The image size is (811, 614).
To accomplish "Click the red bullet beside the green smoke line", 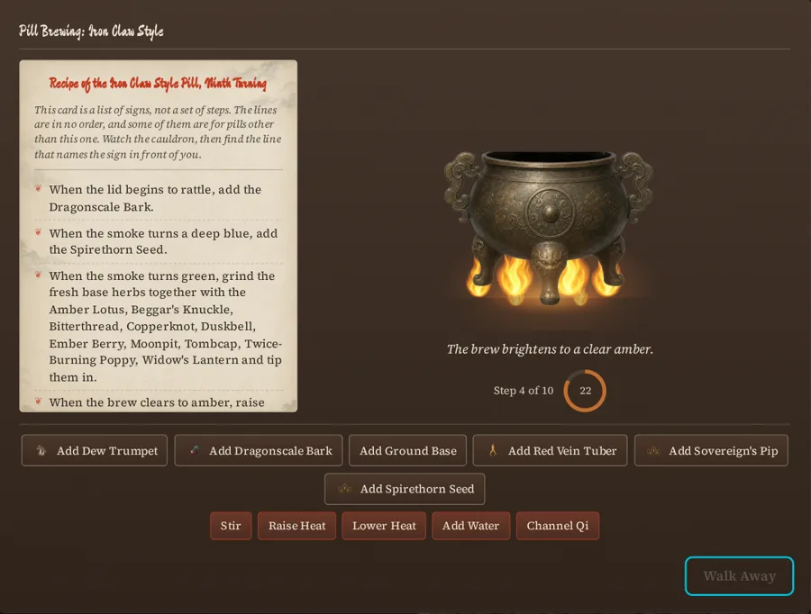I will 38,275.
